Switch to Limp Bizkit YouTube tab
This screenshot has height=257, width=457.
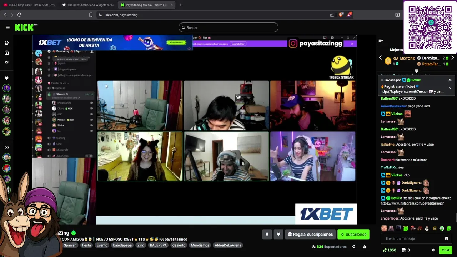(29, 5)
